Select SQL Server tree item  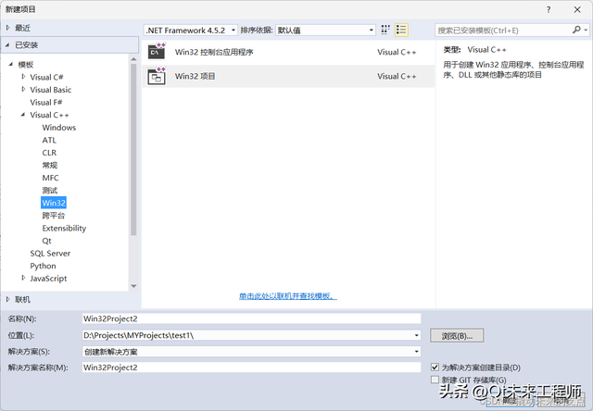click(50, 254)
